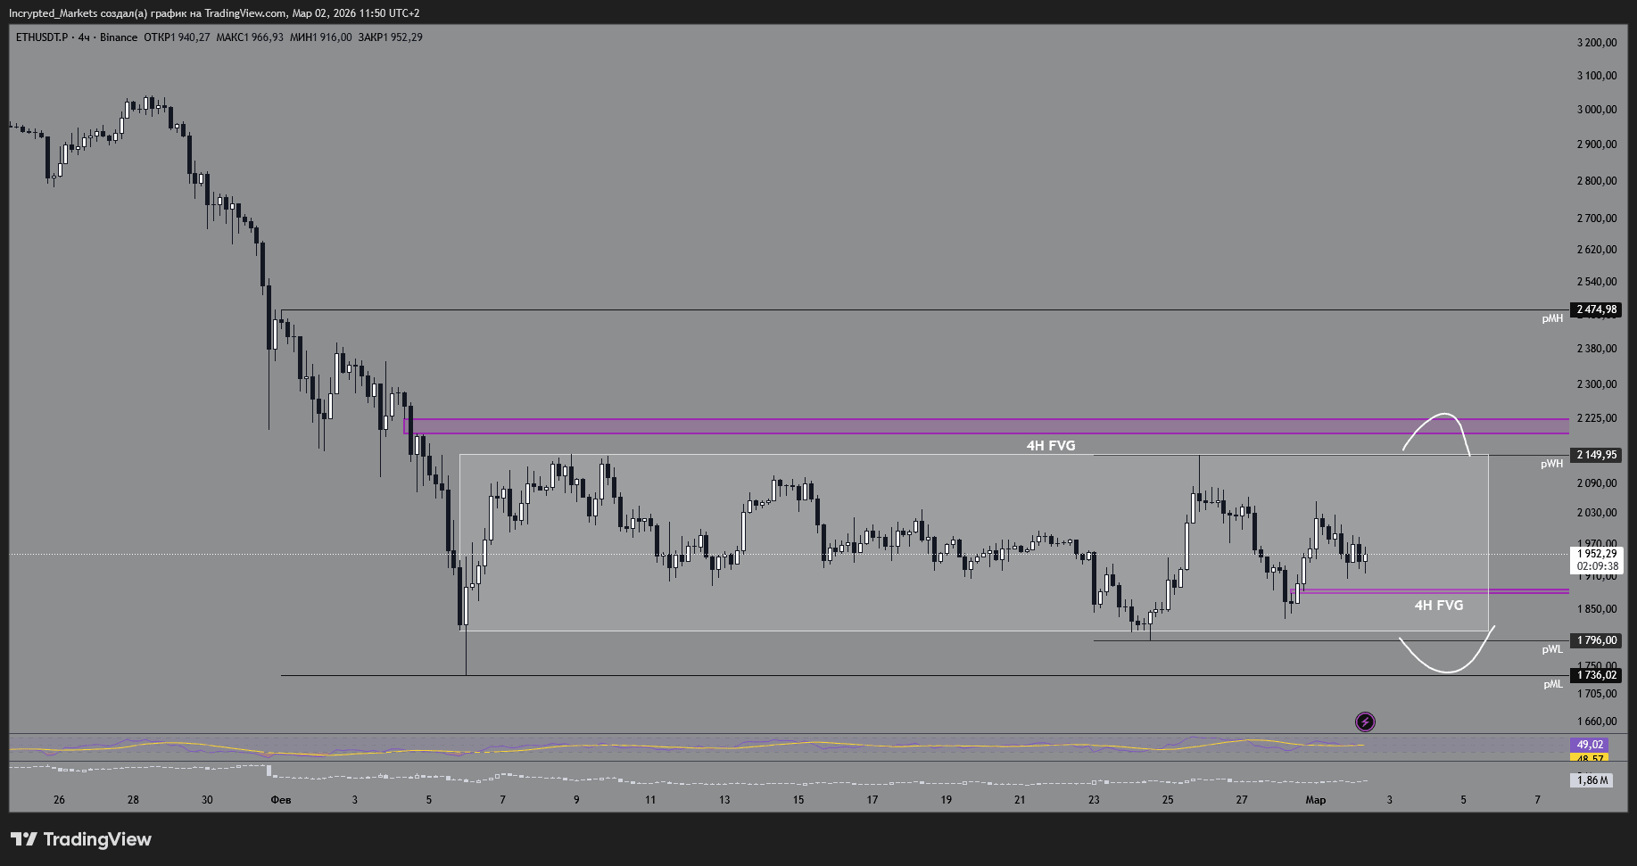Click the date 21 on the time axis
This screenshot has width=1637, height=866.
[x=1020, y=800]
